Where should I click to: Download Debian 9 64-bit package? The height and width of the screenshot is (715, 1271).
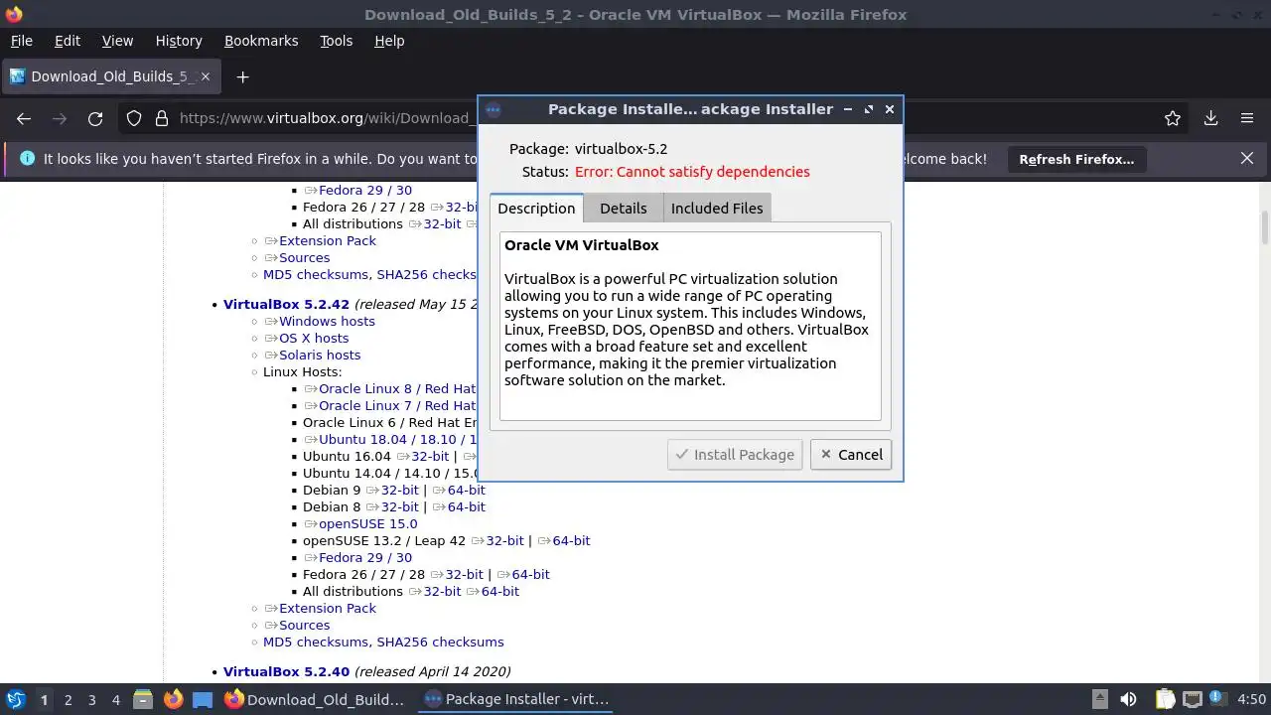(466, 490)
